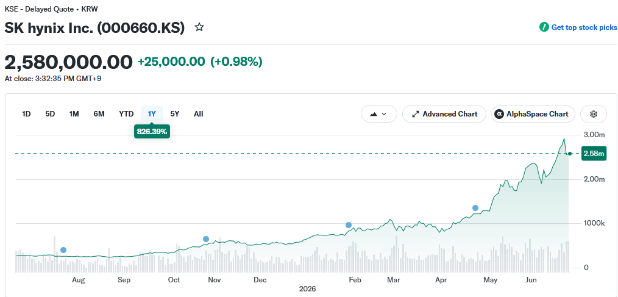Viewport: 618px width, 297px height.
Task: Select the 1D time range
Action: click(26, 114)
